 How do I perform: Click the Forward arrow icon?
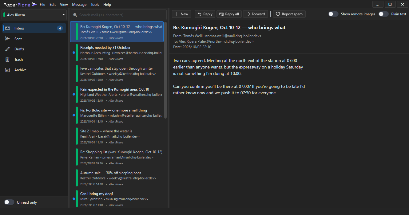point(248,14)
